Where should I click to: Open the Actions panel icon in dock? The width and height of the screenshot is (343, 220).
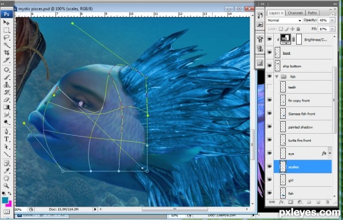(x=260, y=25)
